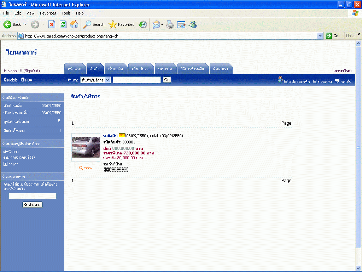This screenshot has height=272, width=362.
Task: Open the Favorites menu
Action: pyautogui.click(x=48, y=13)
